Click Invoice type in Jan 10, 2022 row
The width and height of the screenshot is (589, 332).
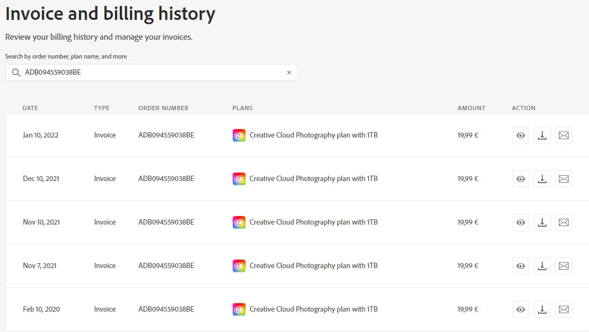point(105,135)
